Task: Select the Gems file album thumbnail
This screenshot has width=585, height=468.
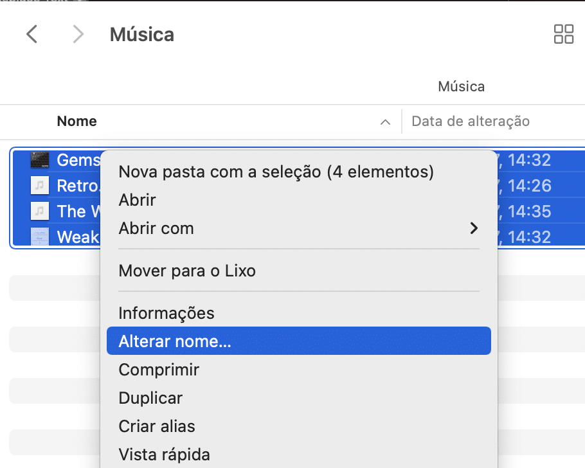Action: [x=40, y=160]
